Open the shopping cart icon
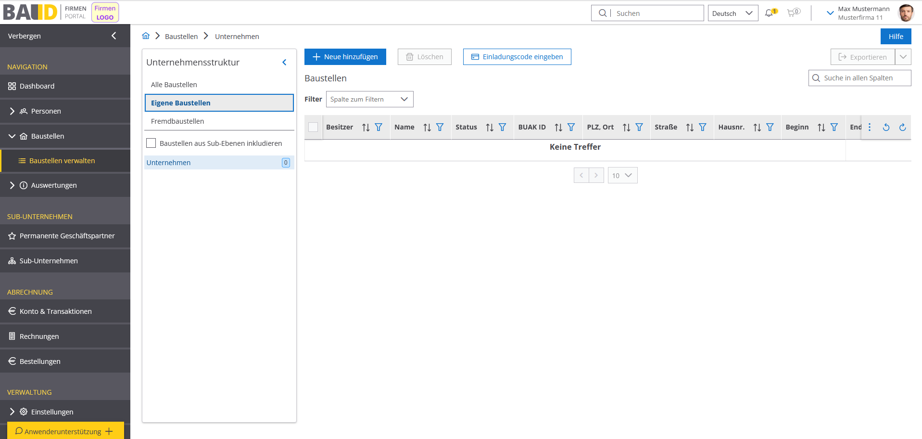 coord(791,13)
